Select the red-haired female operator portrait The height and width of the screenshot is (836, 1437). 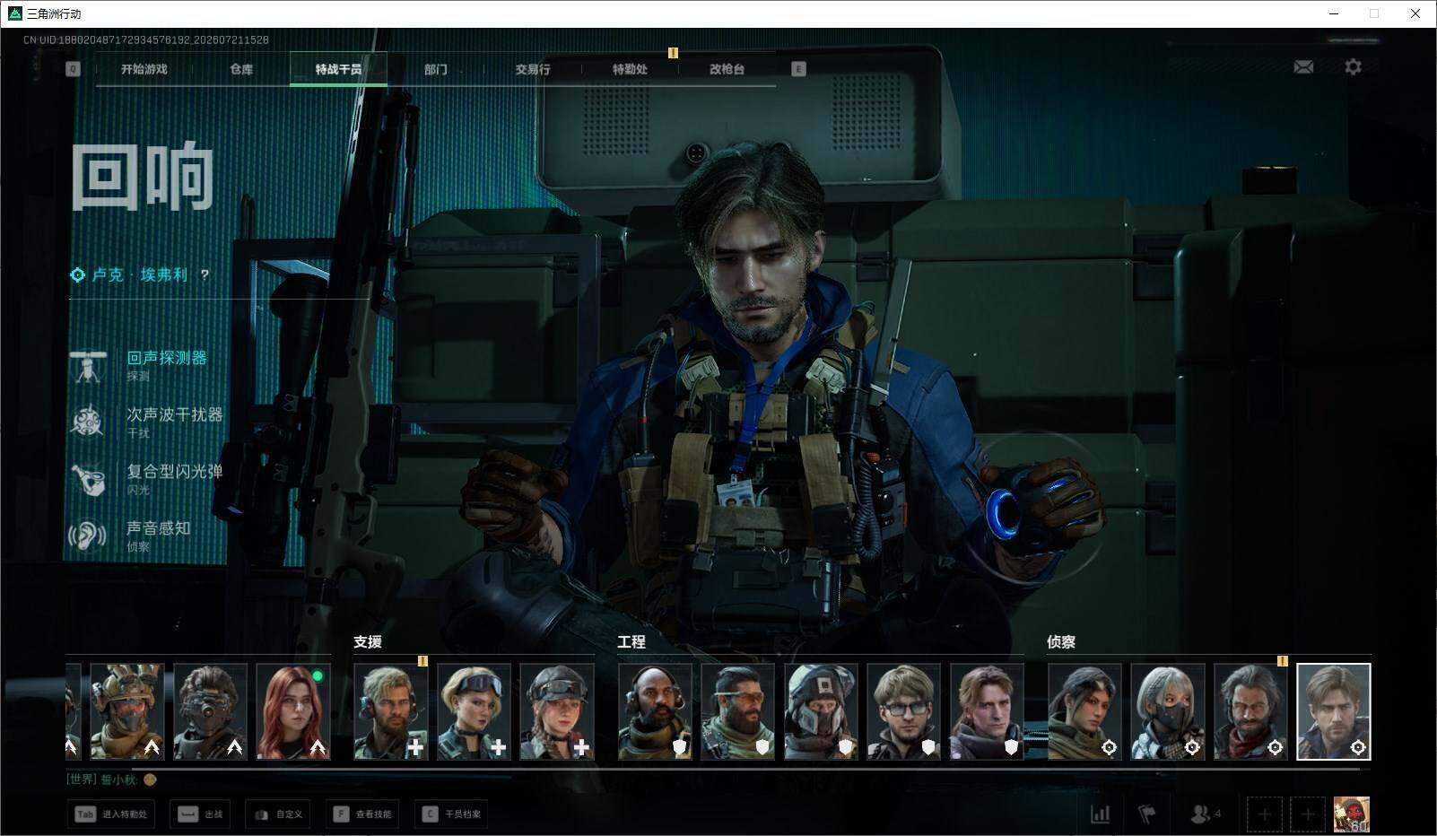click(x=293, y=712)
